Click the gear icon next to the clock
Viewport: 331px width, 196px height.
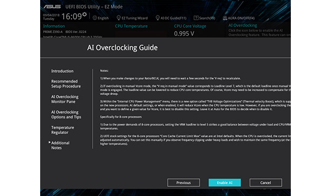[x=85, y=14]
